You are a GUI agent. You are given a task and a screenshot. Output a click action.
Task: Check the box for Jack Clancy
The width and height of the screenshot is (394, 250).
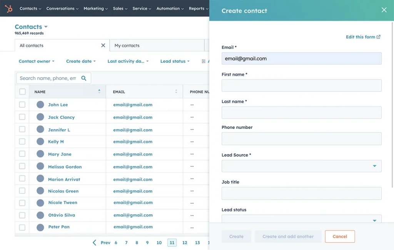pos(22,117)
